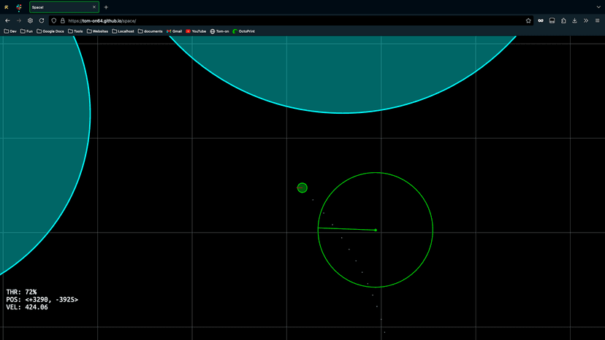Open the OctoPrint bookmark
Viewport: 605px width, 340px height.
point(244,31)
